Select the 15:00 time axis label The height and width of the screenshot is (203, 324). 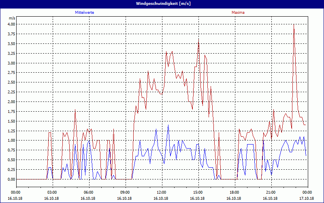click(198, 192)
